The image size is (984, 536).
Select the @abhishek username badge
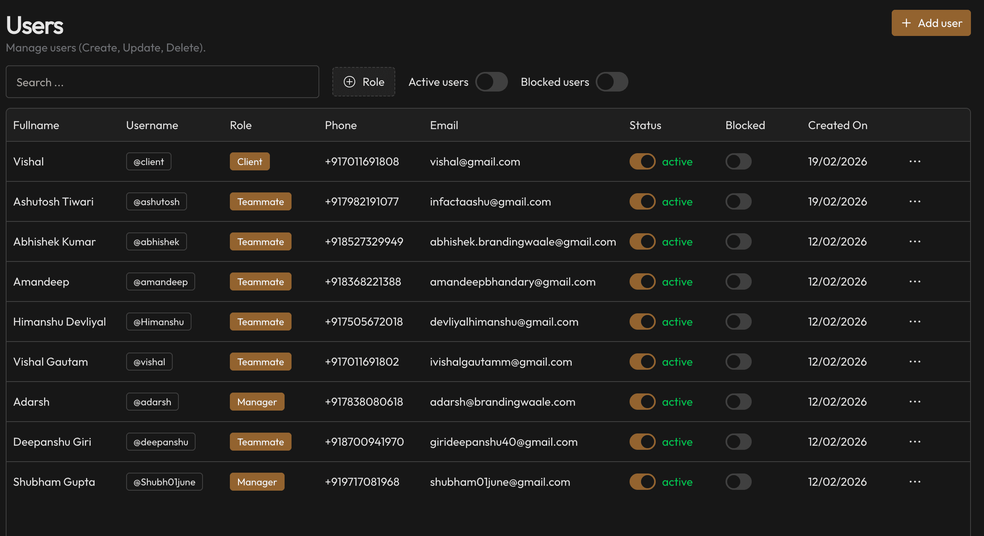156,241
